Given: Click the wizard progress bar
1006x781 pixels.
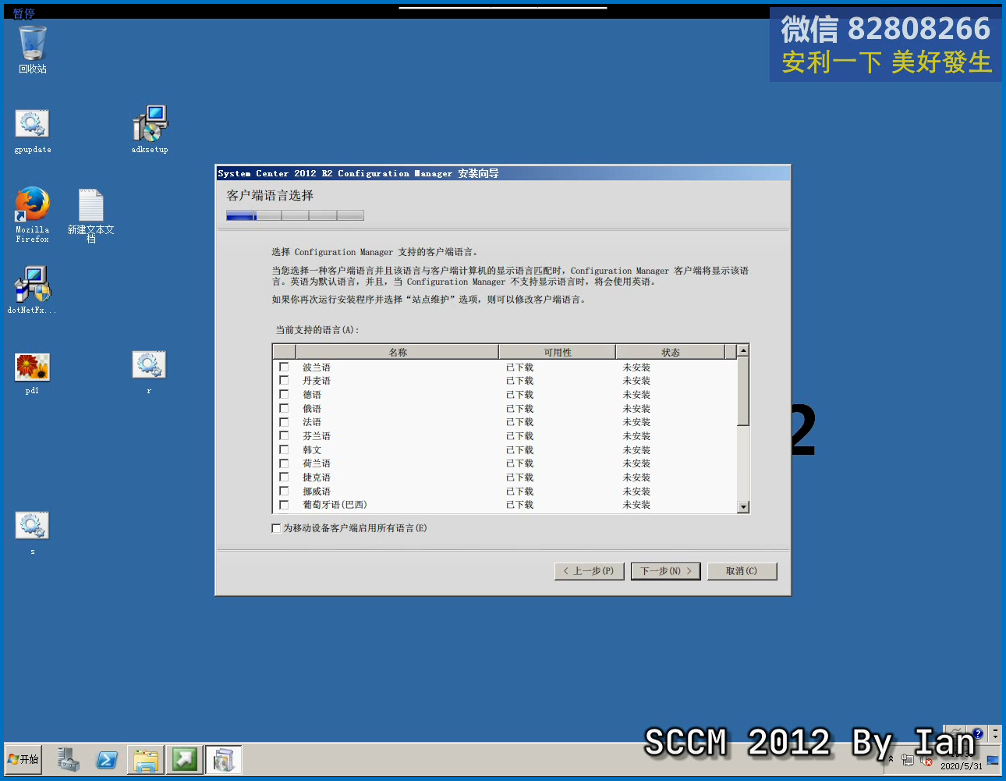Looking at the screenshot, I should [295, 215].
